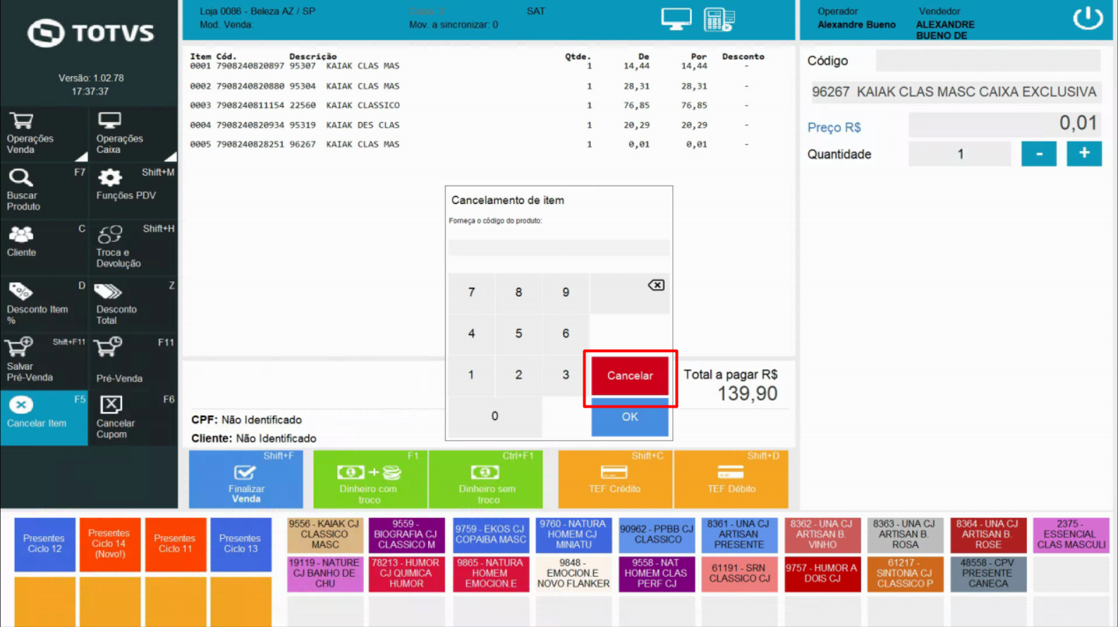Viewport: 1118px width, 627px height.
Task: Choose Dinheiro sem troco payment
Action: tap(486, 480)
